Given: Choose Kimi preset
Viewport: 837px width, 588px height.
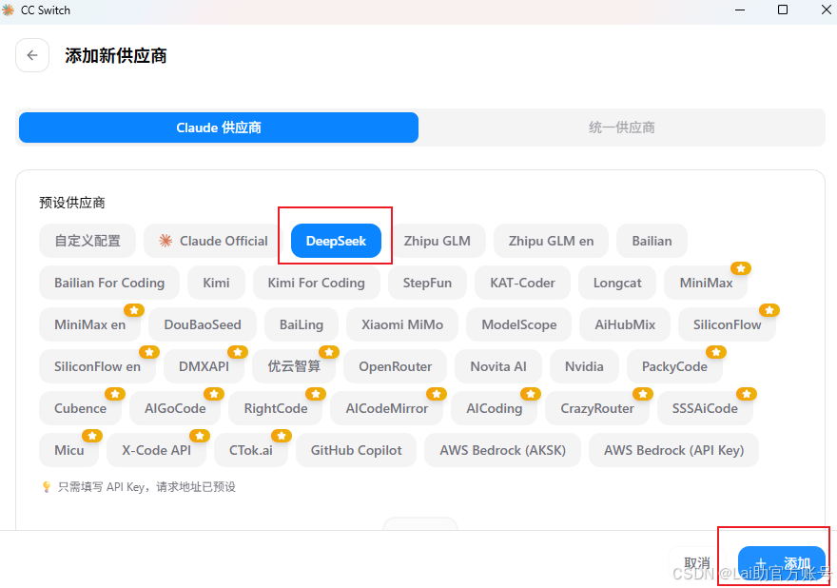Looking at the screenshot, I should coord(216,283).
